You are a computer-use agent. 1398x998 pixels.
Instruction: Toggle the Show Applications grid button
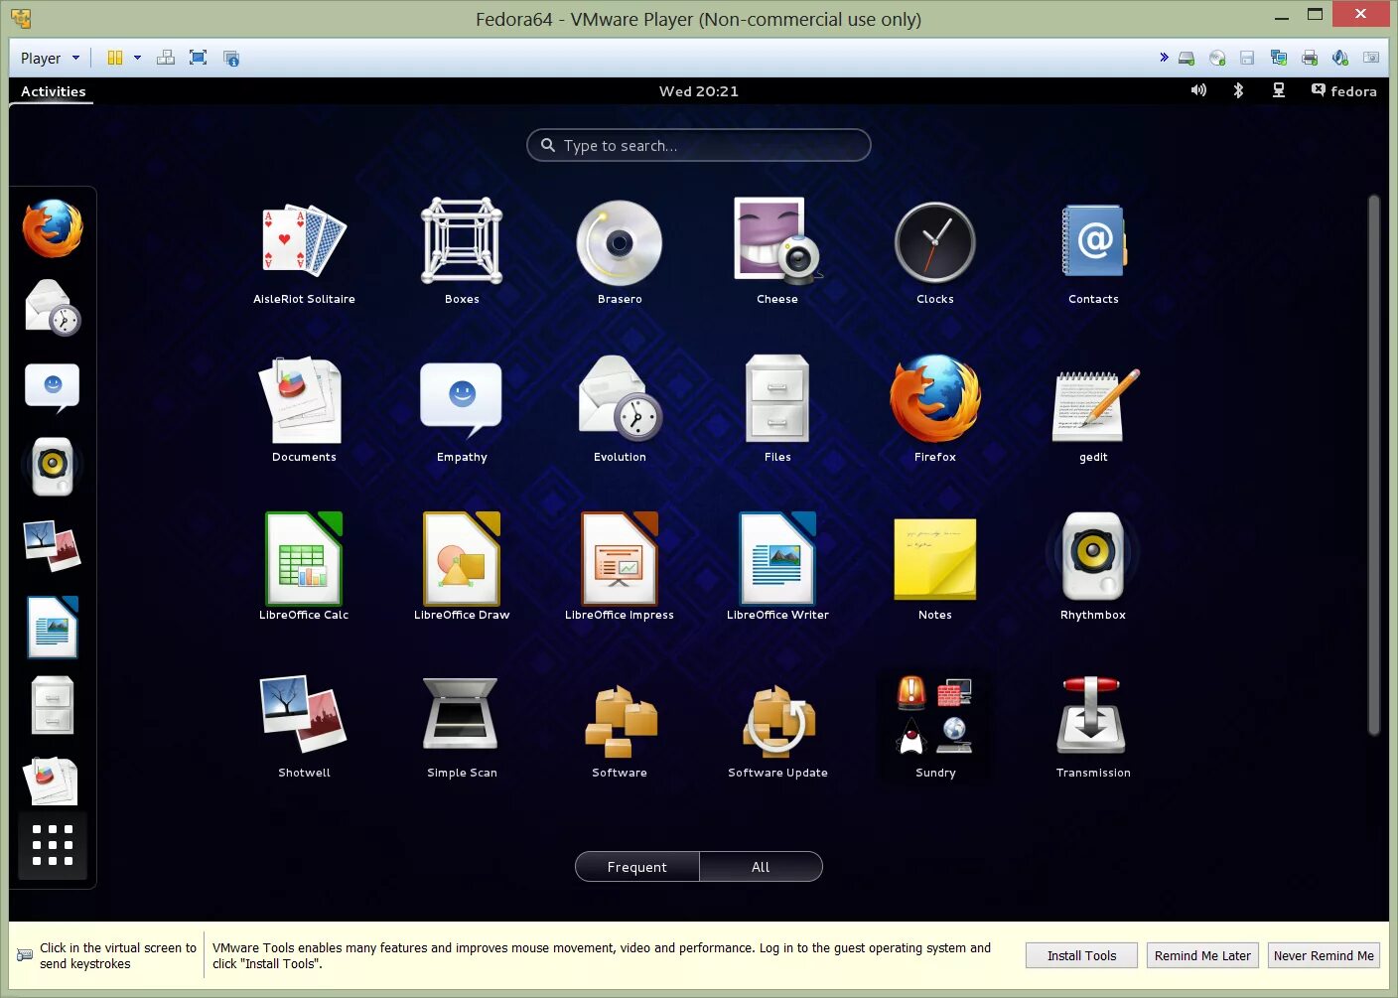[53, 846]
